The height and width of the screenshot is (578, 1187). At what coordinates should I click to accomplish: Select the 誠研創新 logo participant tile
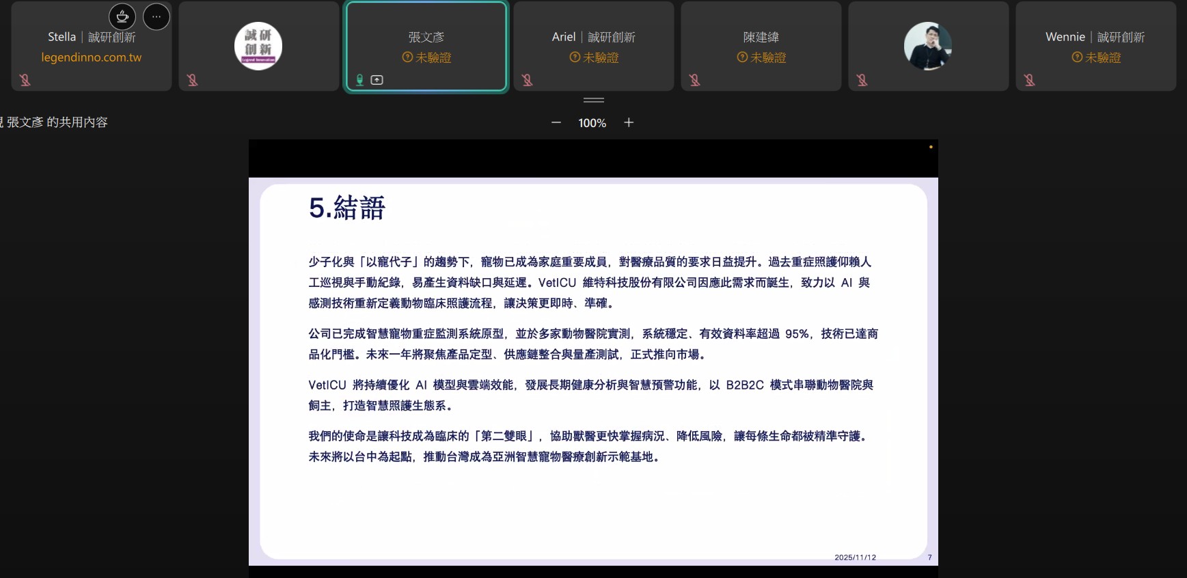click(258, 46)
